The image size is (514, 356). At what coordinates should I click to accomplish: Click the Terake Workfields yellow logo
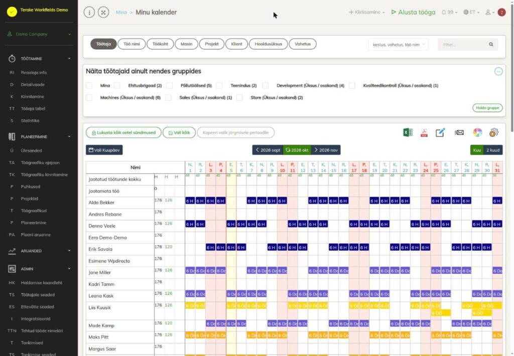12,12
